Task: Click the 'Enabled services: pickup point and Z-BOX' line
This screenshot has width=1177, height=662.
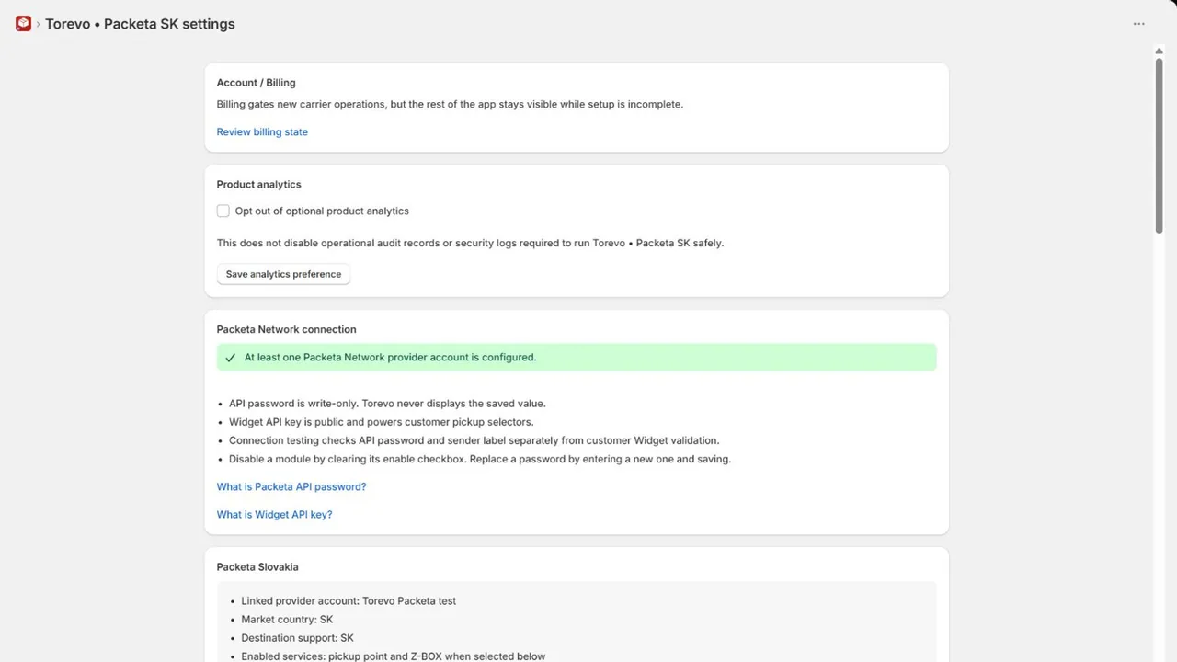Action: click(394, 656)
